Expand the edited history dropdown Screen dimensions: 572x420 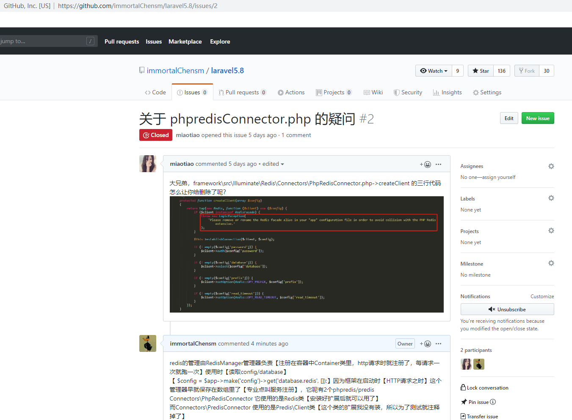point(273,164)
